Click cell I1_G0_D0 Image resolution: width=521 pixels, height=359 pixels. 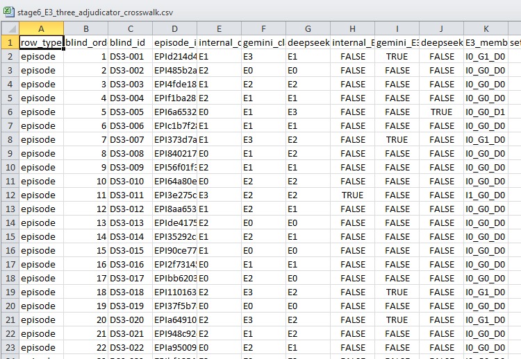click(486, 195)
